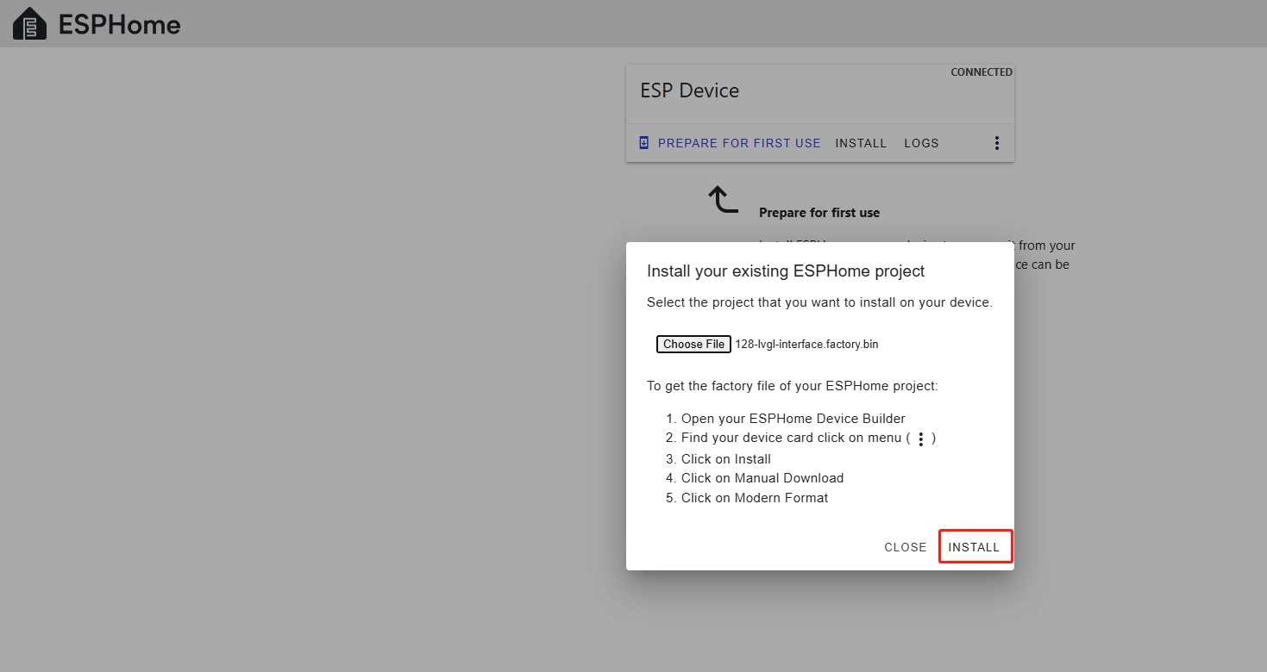
Task: Click the curved up arrow icon
Action: pos(723,199)
